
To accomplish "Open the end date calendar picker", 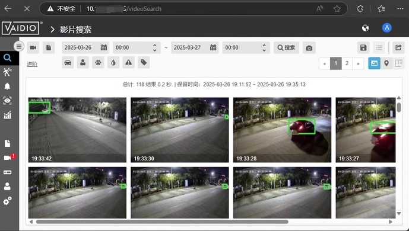I will click(213, 47).
